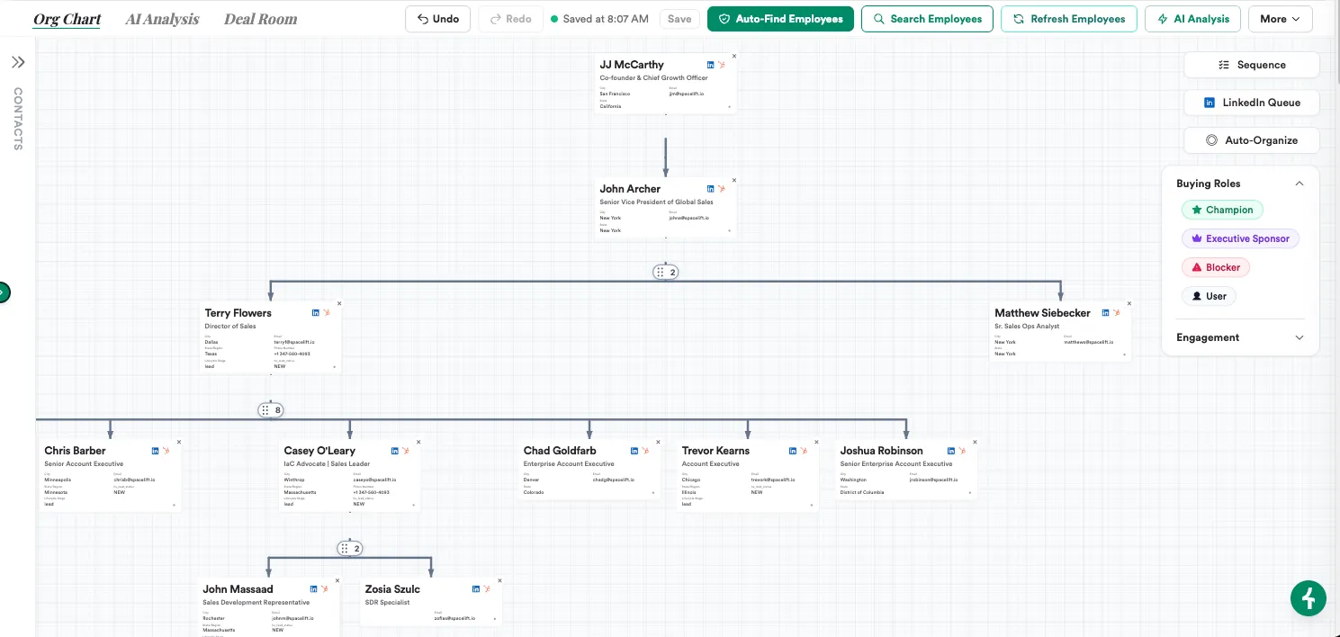Viewport: 1340px width, 637px height.
Task: Select the Chris Barber name text
Action: point(75,451)
